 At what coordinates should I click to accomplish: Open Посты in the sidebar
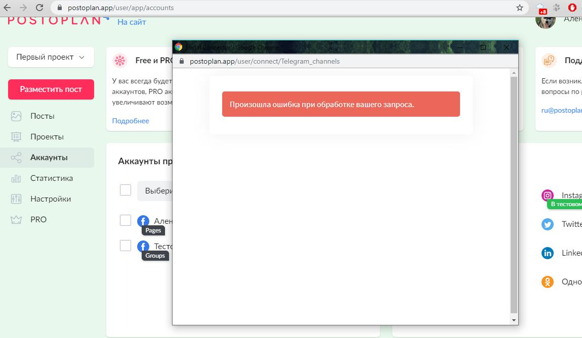tap(43, 116)
